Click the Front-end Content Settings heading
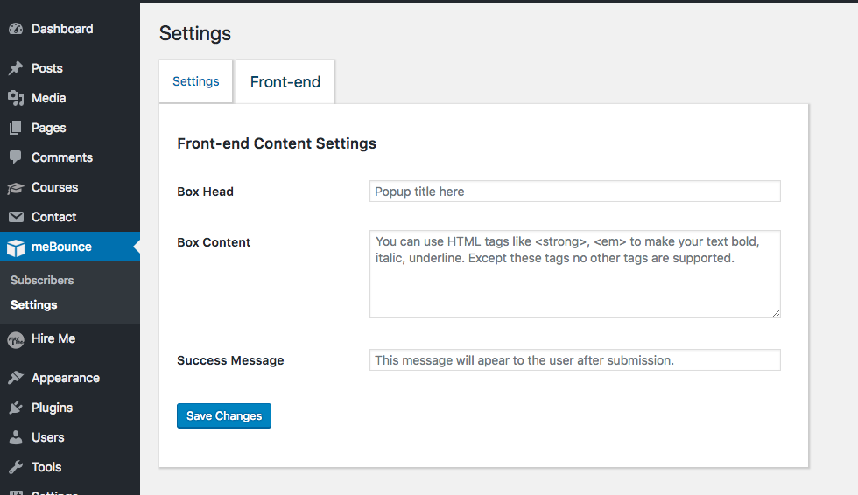Screen dimensions: 858x495 [x=277, y=143]
